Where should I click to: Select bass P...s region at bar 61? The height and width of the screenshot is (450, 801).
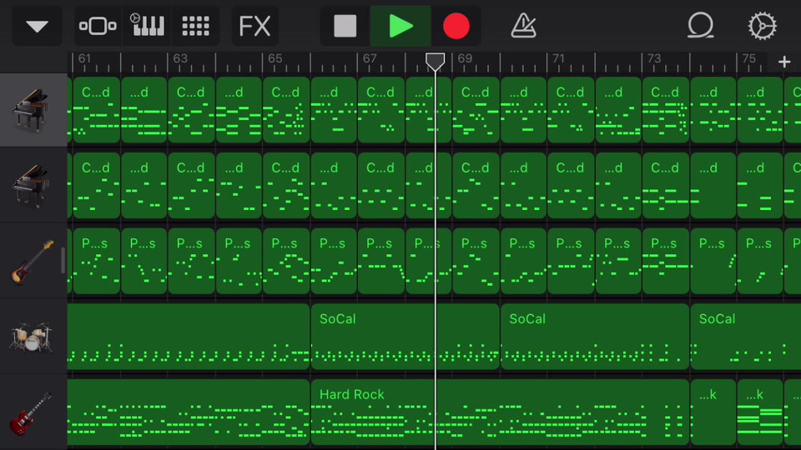pos(97,261)
